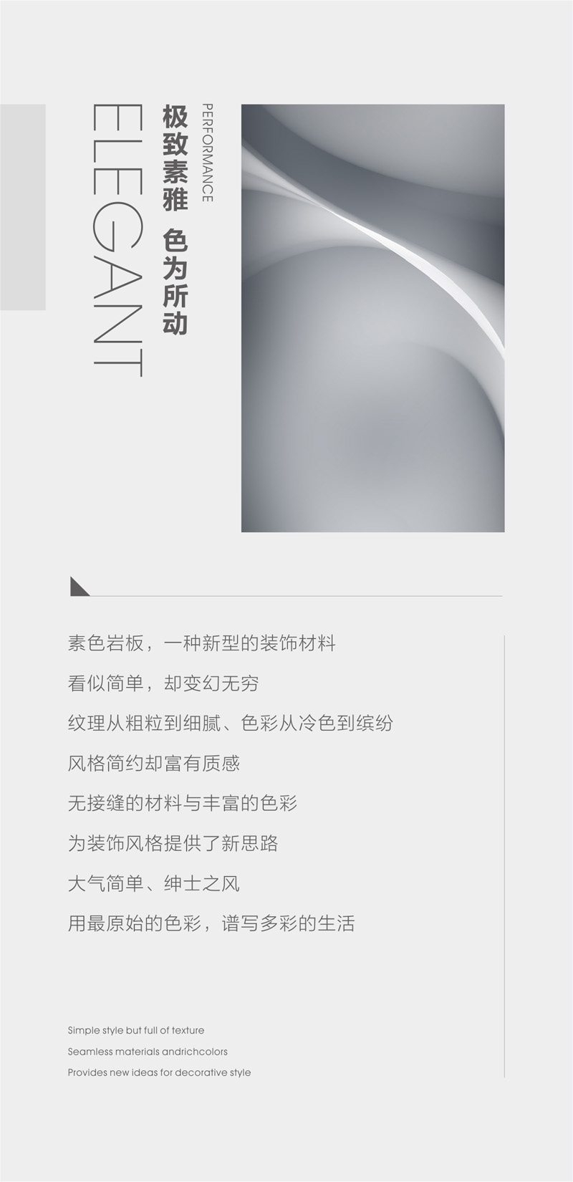Click the line 大气简单、绅士之风
573x1182 pixels.
[154, 884]
